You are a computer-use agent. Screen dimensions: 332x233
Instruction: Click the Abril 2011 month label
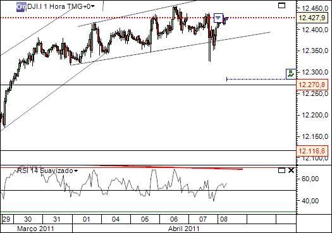[184, 229]
